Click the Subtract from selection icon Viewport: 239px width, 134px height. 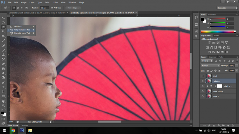pos(22,8)
